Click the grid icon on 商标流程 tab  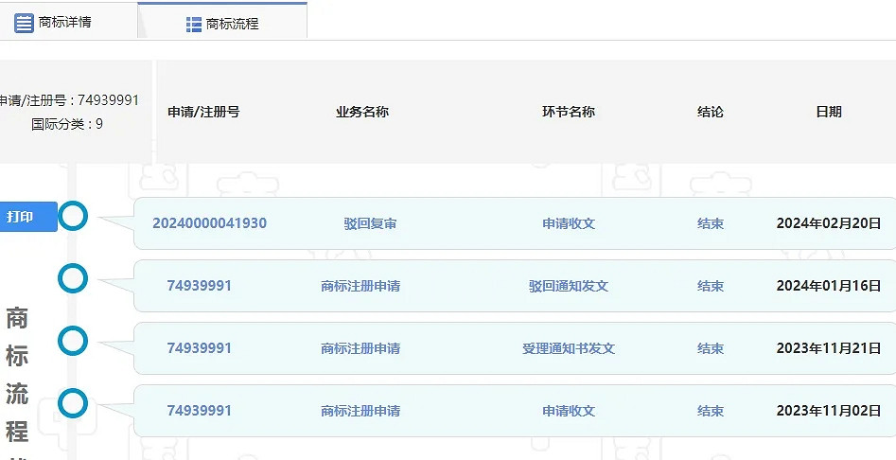coord(194,25)
